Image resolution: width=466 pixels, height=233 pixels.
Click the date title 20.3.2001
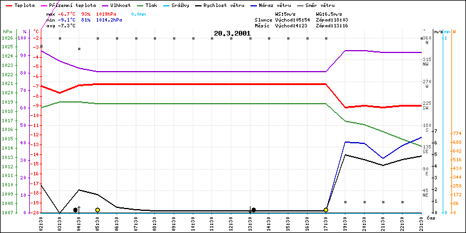[x=232, y=33]
